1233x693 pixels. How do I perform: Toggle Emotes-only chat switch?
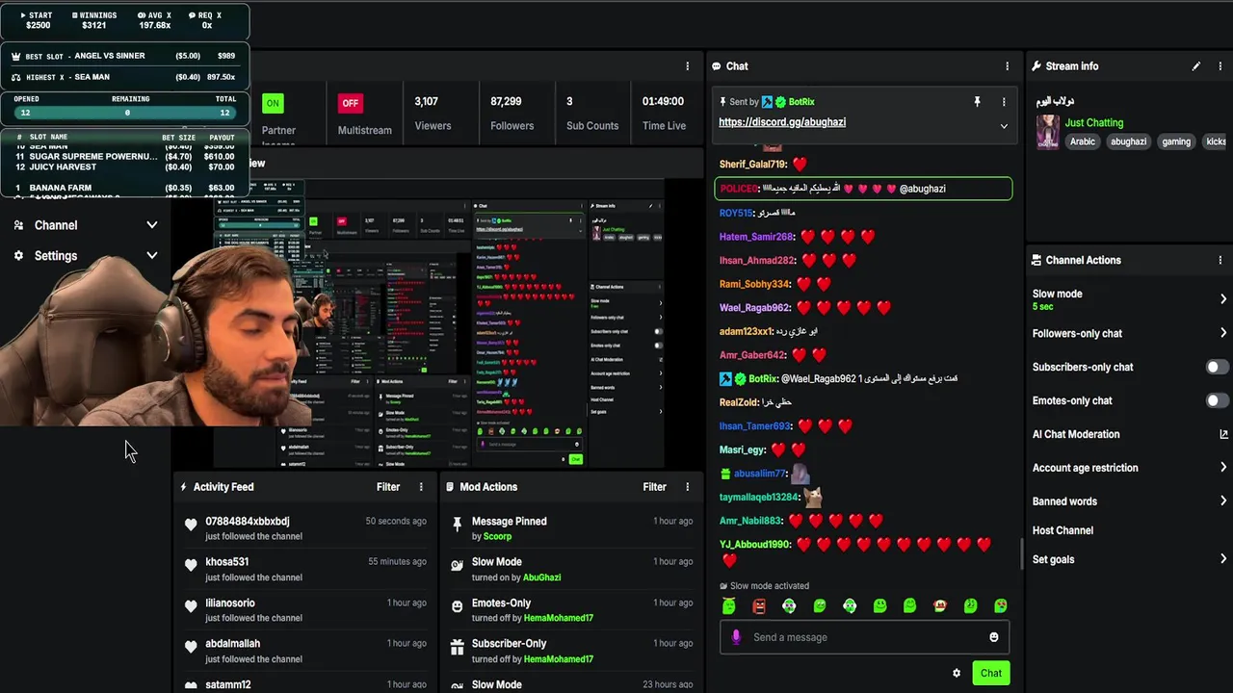1218,400
